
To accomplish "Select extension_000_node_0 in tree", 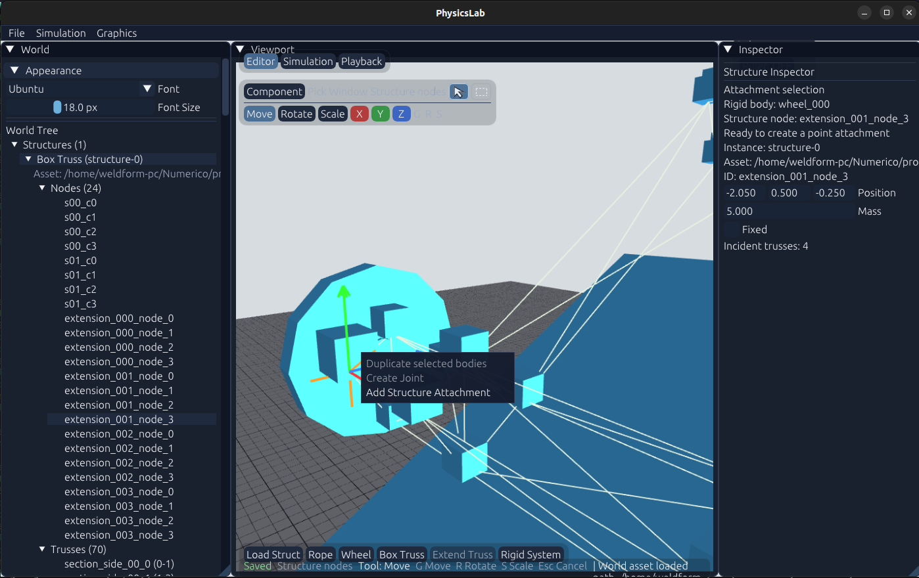I will click(x=119, y=318).
